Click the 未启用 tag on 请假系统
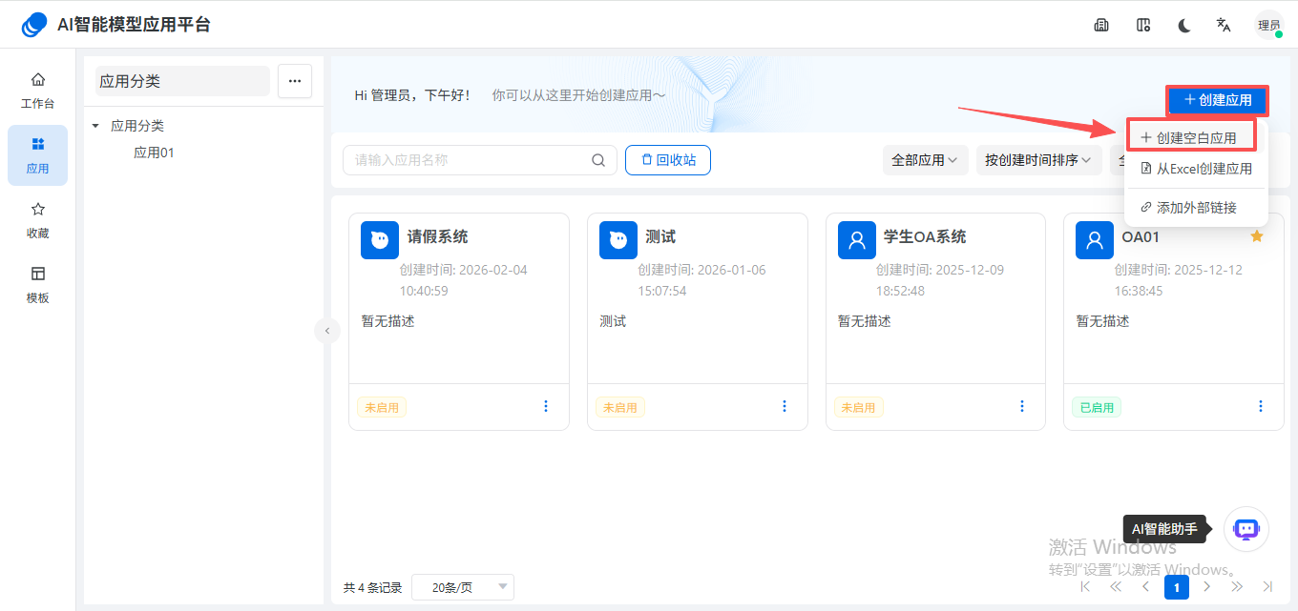The image size is (1298, 611). point(382,407)
